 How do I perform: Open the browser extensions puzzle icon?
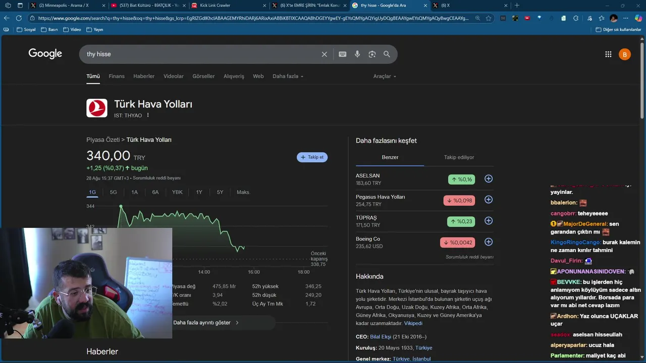coord(576,18)
